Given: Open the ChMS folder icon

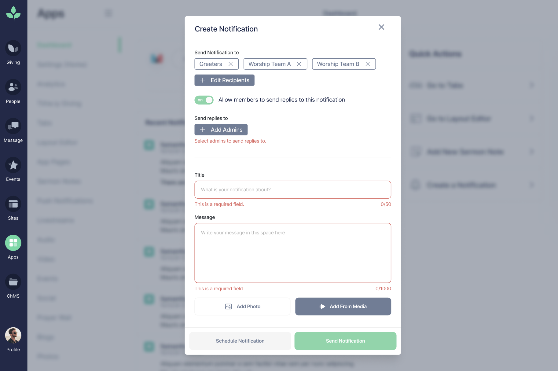Looking at the screenshot, I should [13, 282].
